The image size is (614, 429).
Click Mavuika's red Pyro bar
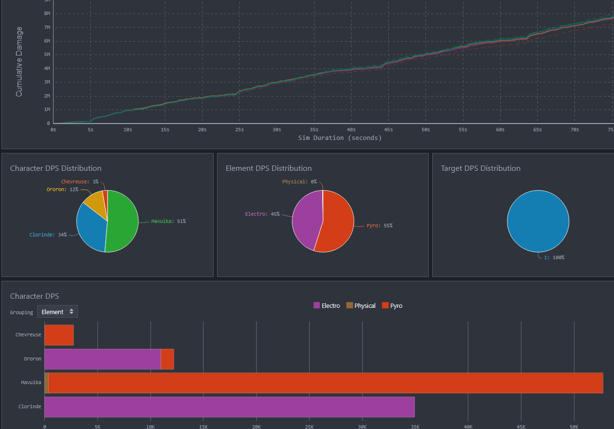click(x=326, y=383)
